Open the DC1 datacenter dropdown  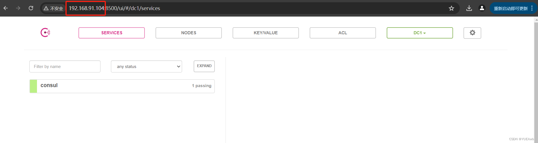point(420,33)
